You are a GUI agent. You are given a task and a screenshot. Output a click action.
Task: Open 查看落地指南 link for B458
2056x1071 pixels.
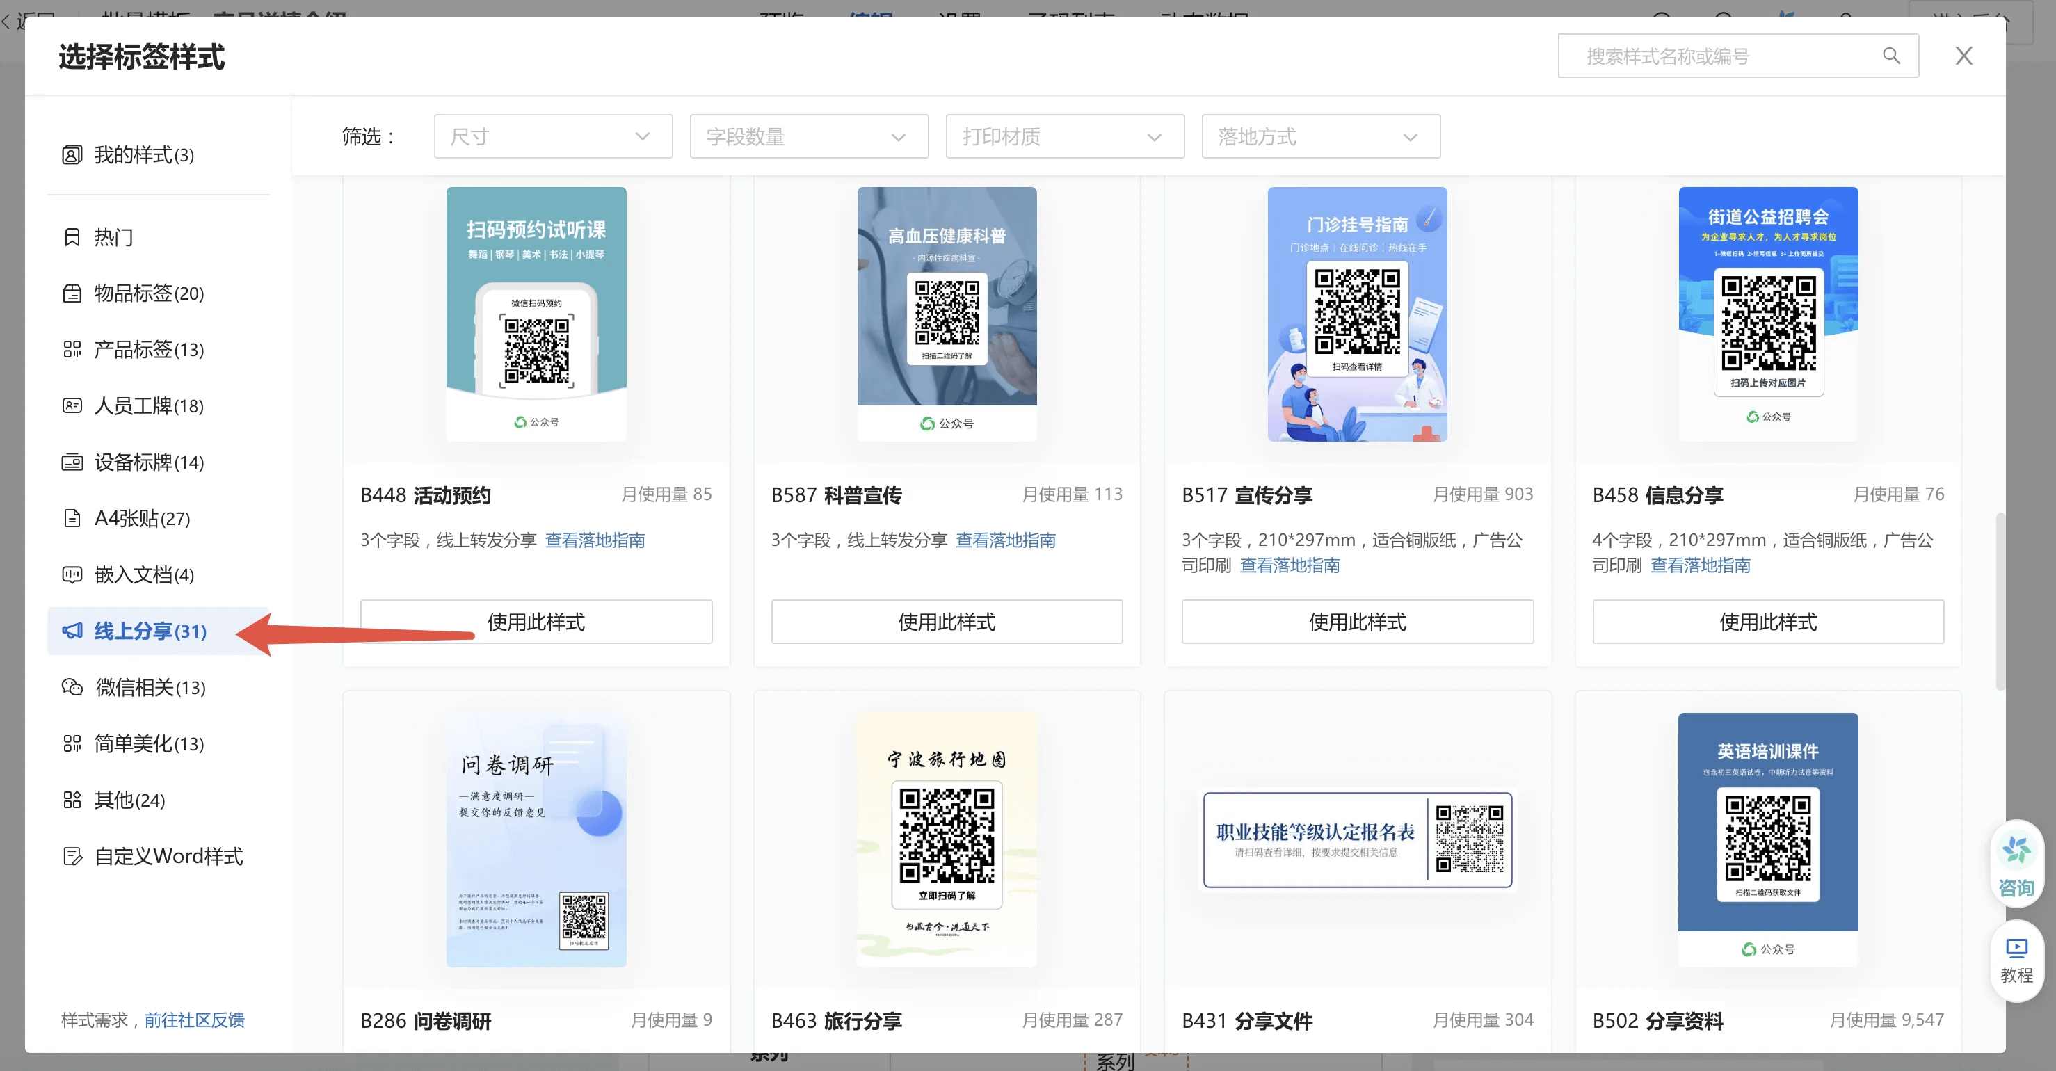(x=1701, y=565)
